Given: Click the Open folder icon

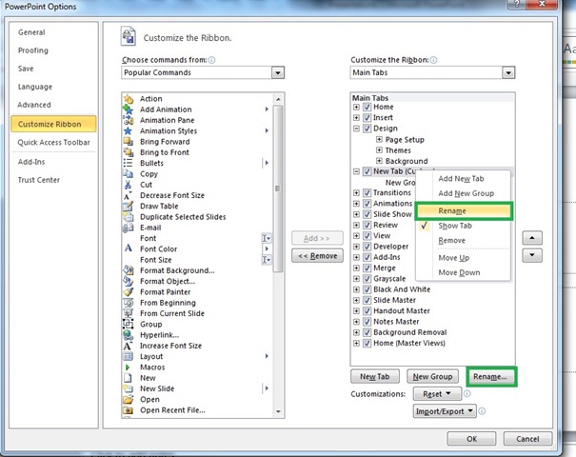Looking at the screenshot, I should [129, 399].
